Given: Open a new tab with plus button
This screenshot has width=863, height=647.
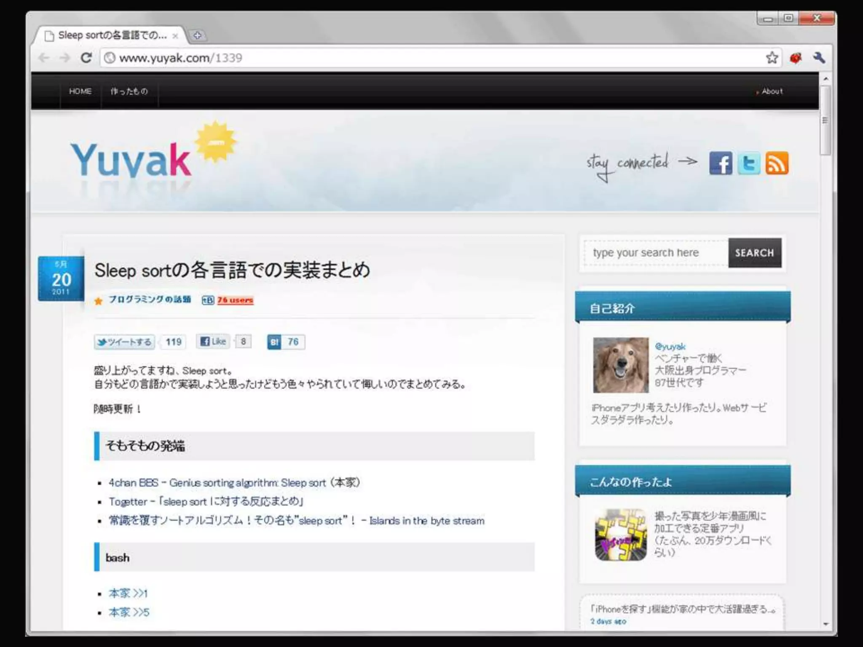Looking at the screenshot, I should pos(197,35).
